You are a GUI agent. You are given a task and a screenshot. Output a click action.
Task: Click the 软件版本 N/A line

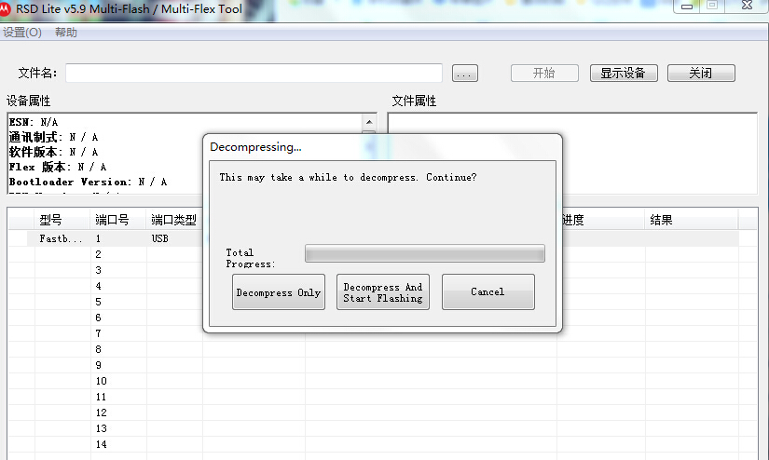pos(53,152)
